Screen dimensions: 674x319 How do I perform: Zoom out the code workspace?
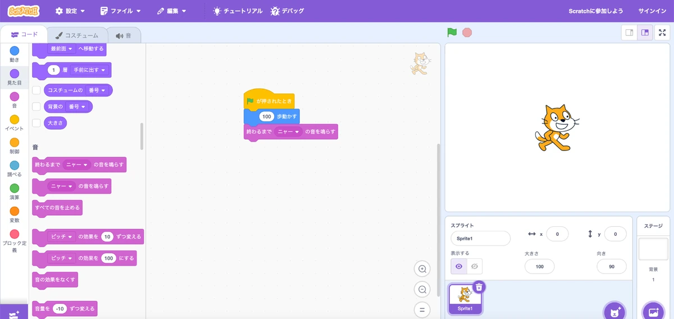pos(422,289)
